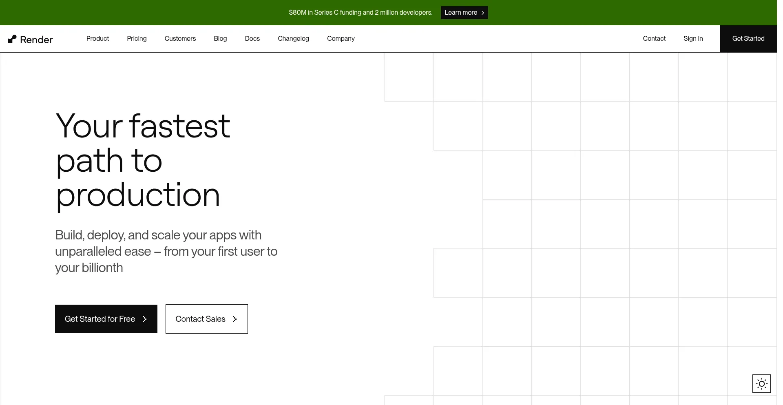View the Changelog page
Viewport: 783px width, 405px height.
[293, 39]
